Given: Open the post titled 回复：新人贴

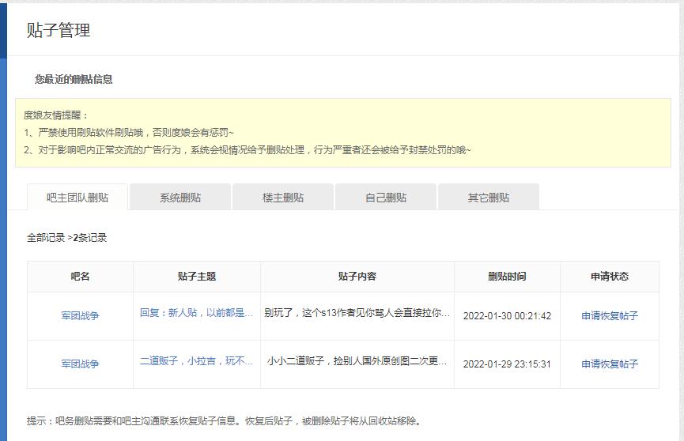Looking at the screenshot, I should pyautogui.click(x=196, y=313).
